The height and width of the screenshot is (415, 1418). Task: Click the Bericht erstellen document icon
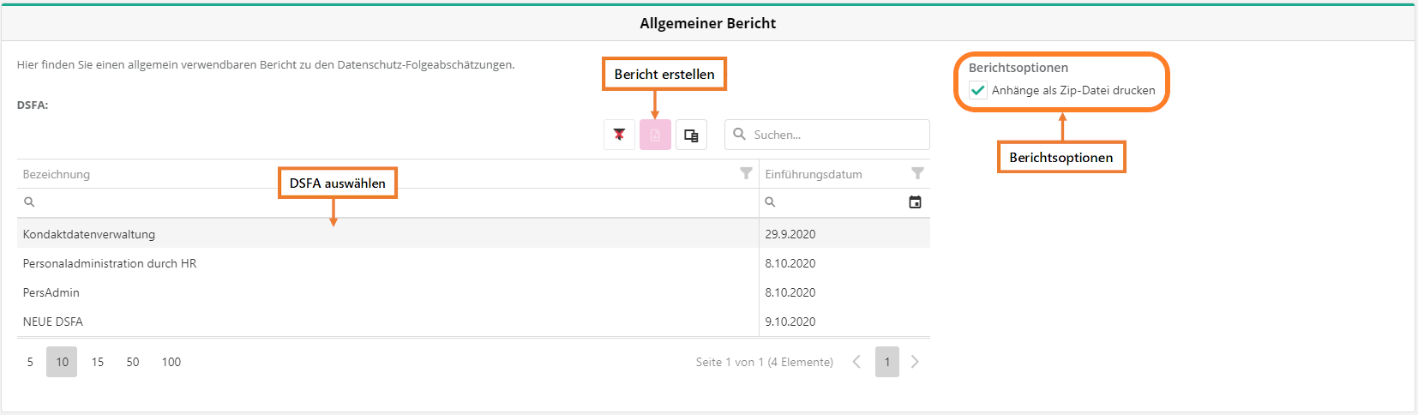(x=655, y=135)
